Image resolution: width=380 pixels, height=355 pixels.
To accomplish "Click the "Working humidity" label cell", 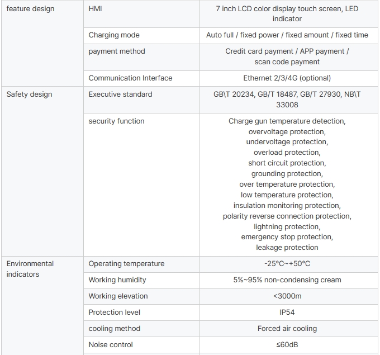I will [117, 280].
